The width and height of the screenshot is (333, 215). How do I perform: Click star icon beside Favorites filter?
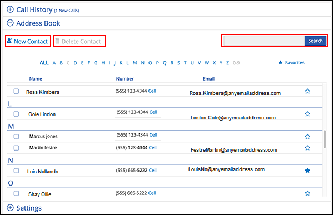point(280,62)
